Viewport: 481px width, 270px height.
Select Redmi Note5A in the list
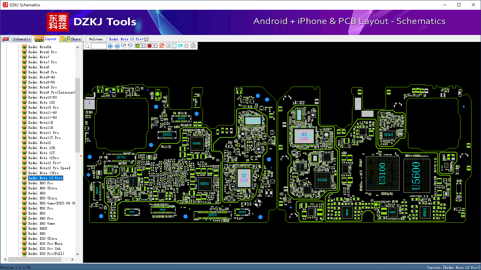coord(40,47)
